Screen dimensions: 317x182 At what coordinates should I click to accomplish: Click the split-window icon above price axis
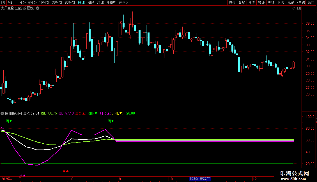click(299, 8)
